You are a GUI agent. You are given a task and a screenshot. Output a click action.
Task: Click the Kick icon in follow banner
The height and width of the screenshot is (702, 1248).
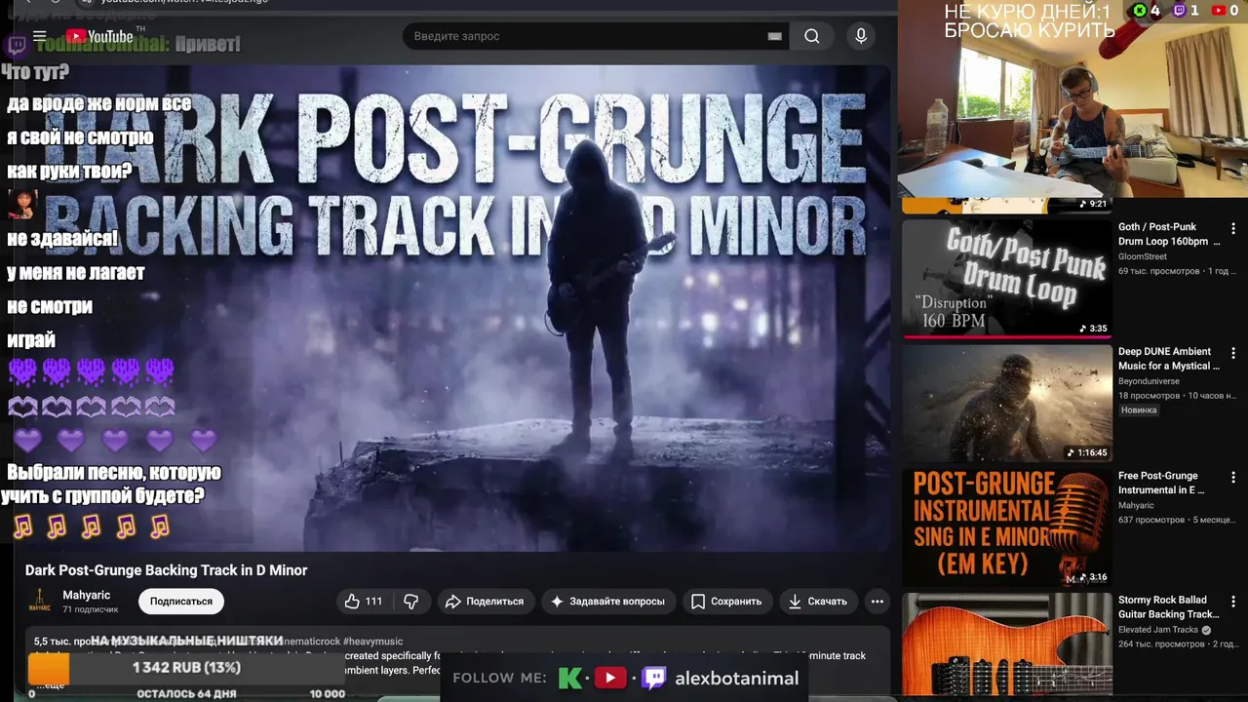(570, 678)
